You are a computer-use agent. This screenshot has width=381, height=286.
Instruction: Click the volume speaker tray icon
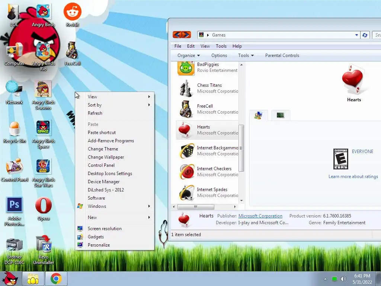click(343, 279)
